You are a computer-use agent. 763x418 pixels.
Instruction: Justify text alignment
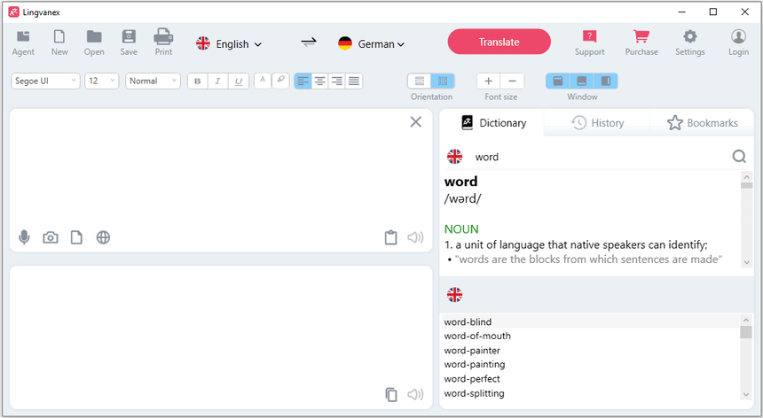coord(354,81)
